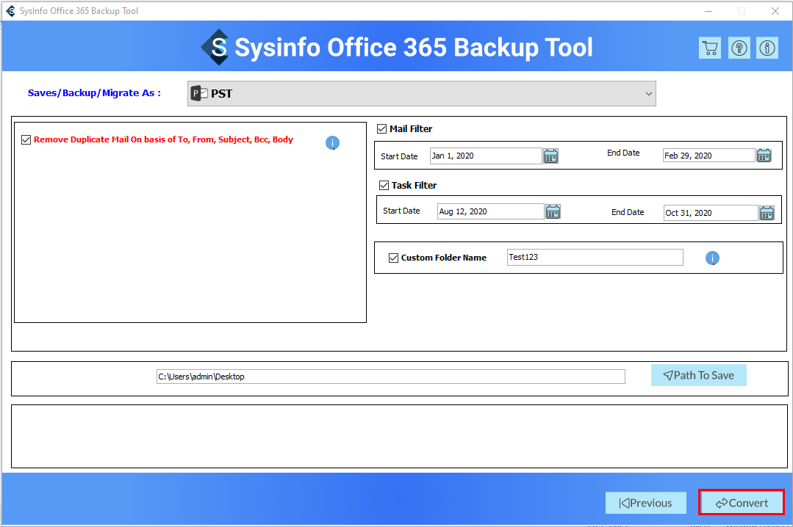
Task: Toggle the Custom Folder Name checkbox
Action: pos(393,258)
